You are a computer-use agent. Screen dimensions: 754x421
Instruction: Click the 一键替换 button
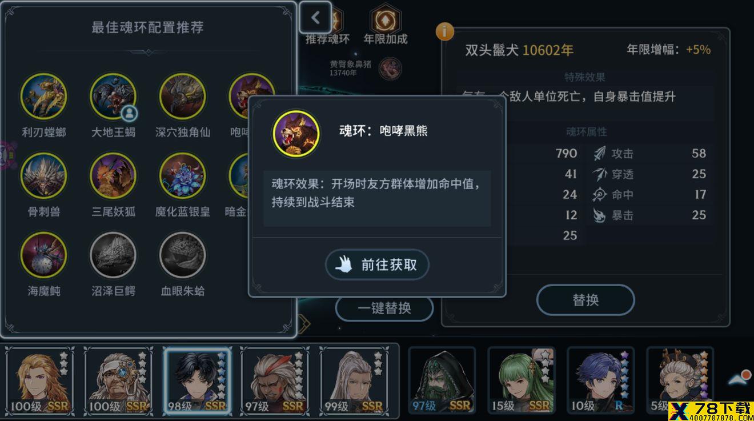coord(384,308)
